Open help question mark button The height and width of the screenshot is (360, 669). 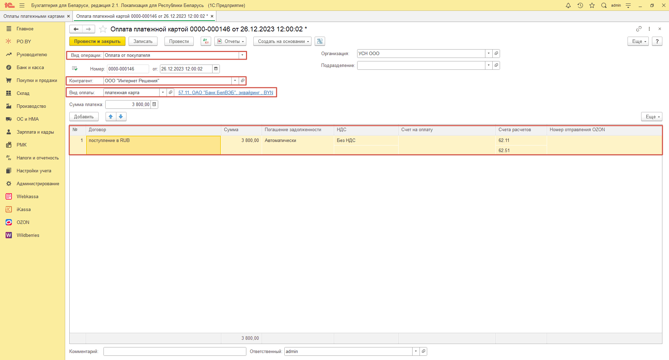[657, 41]
